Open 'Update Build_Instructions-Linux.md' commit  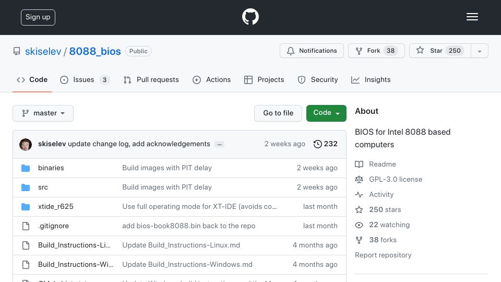pyautogui.click(x=181, y=245)
